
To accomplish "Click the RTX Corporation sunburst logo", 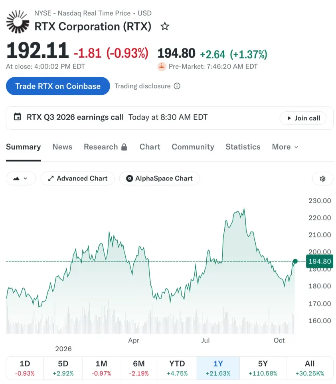I will pyautogui.click(x=18, y=22).
